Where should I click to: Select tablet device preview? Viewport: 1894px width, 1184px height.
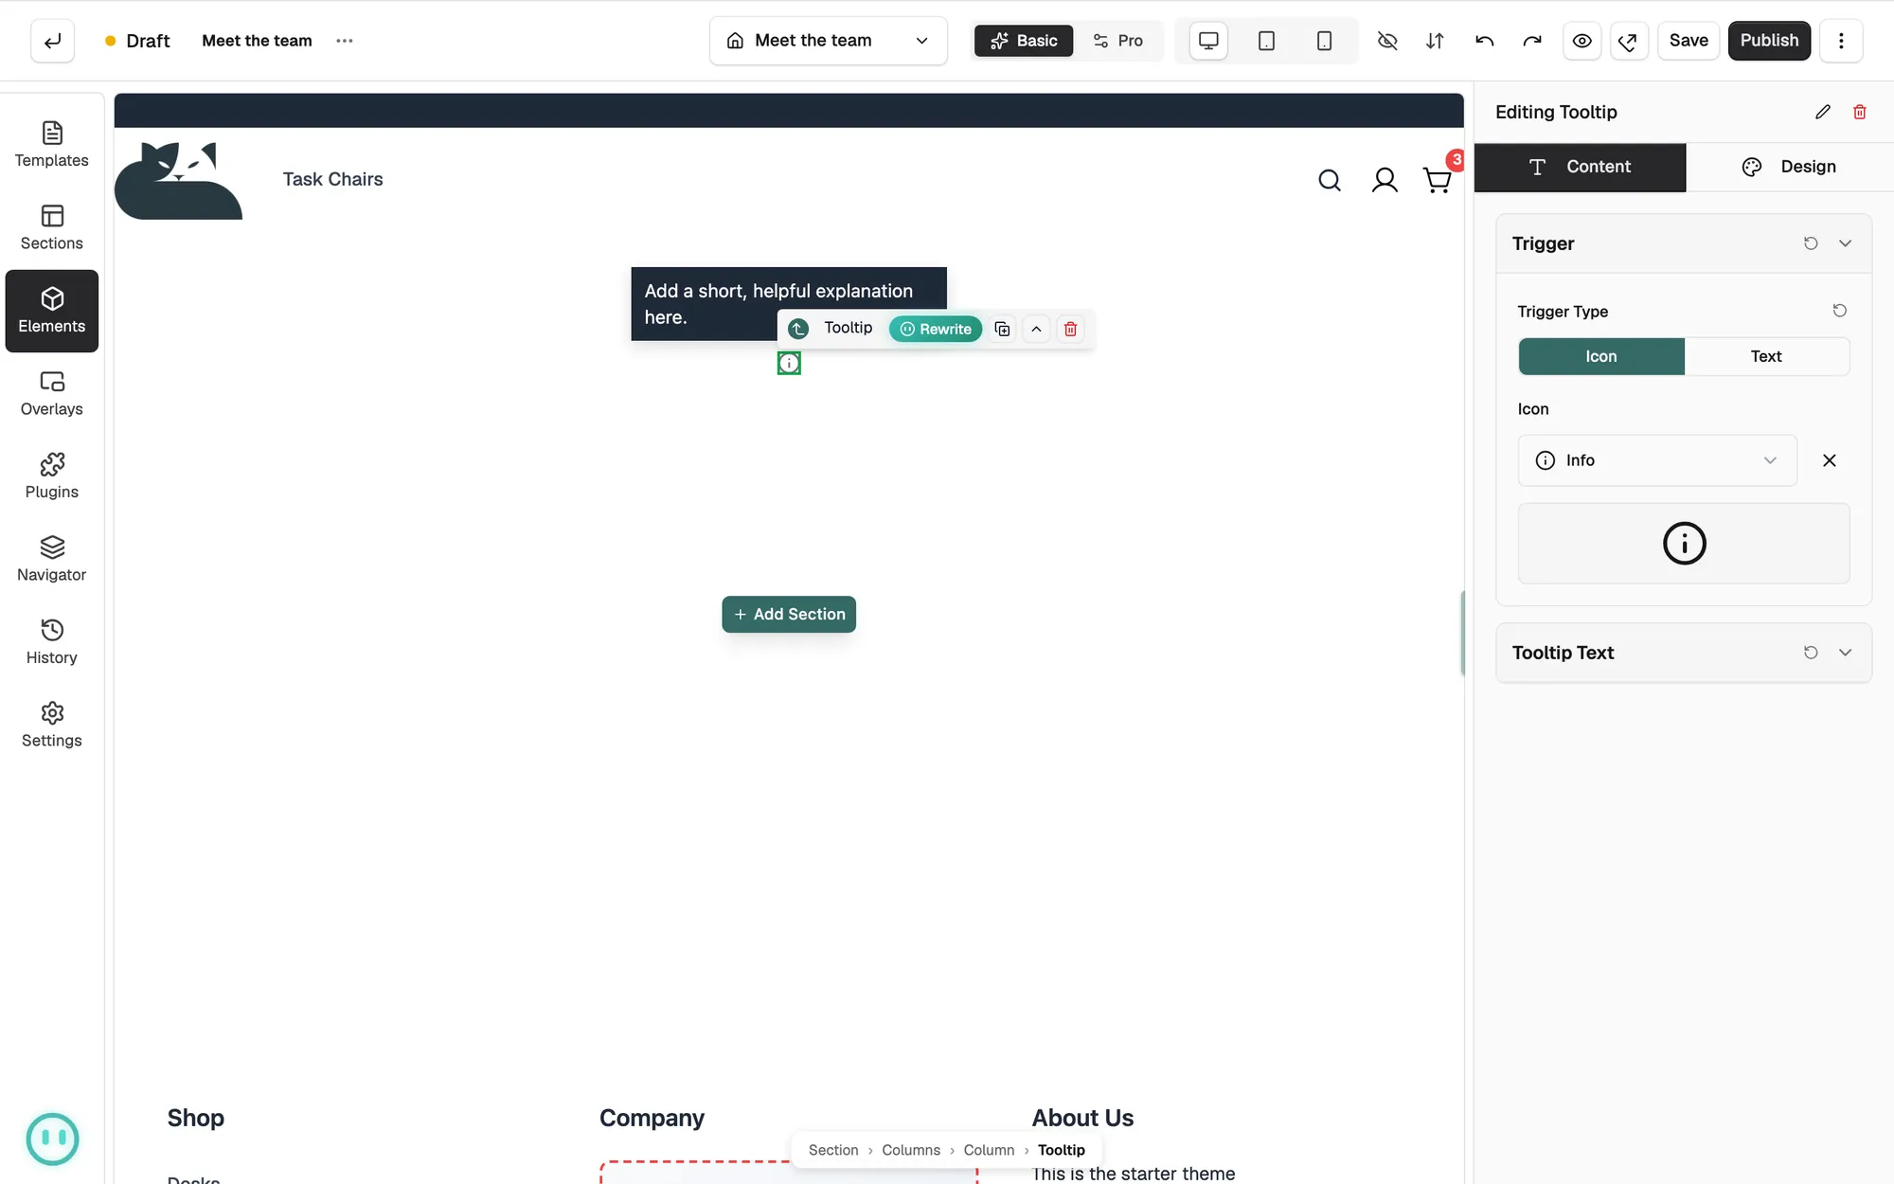click(x=1266, y=41)
